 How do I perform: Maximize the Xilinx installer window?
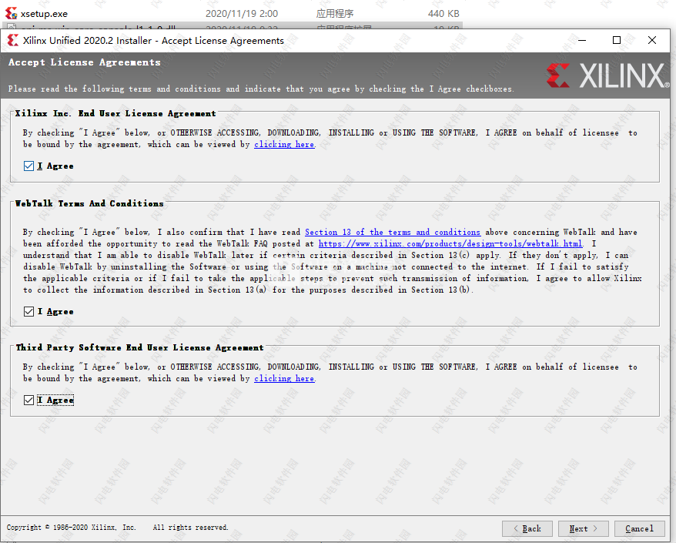coord(617,41)
